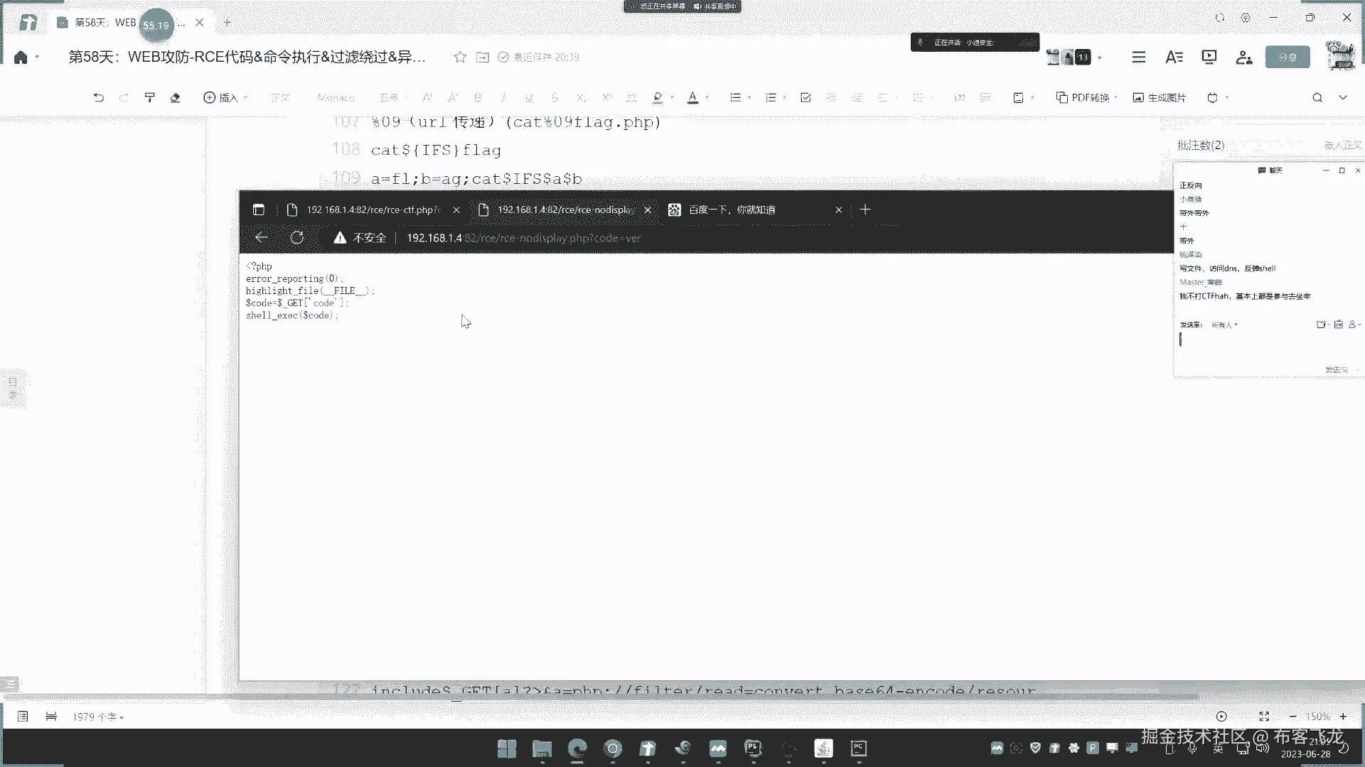
Task: Open the outline list icon in header
Action: pyautogui.click(x=1138, y=57)
